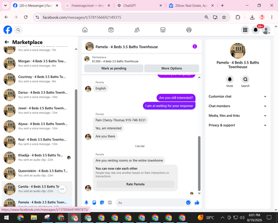Choose a sticker in composer

pyautogui.click(x=102, y=202)
